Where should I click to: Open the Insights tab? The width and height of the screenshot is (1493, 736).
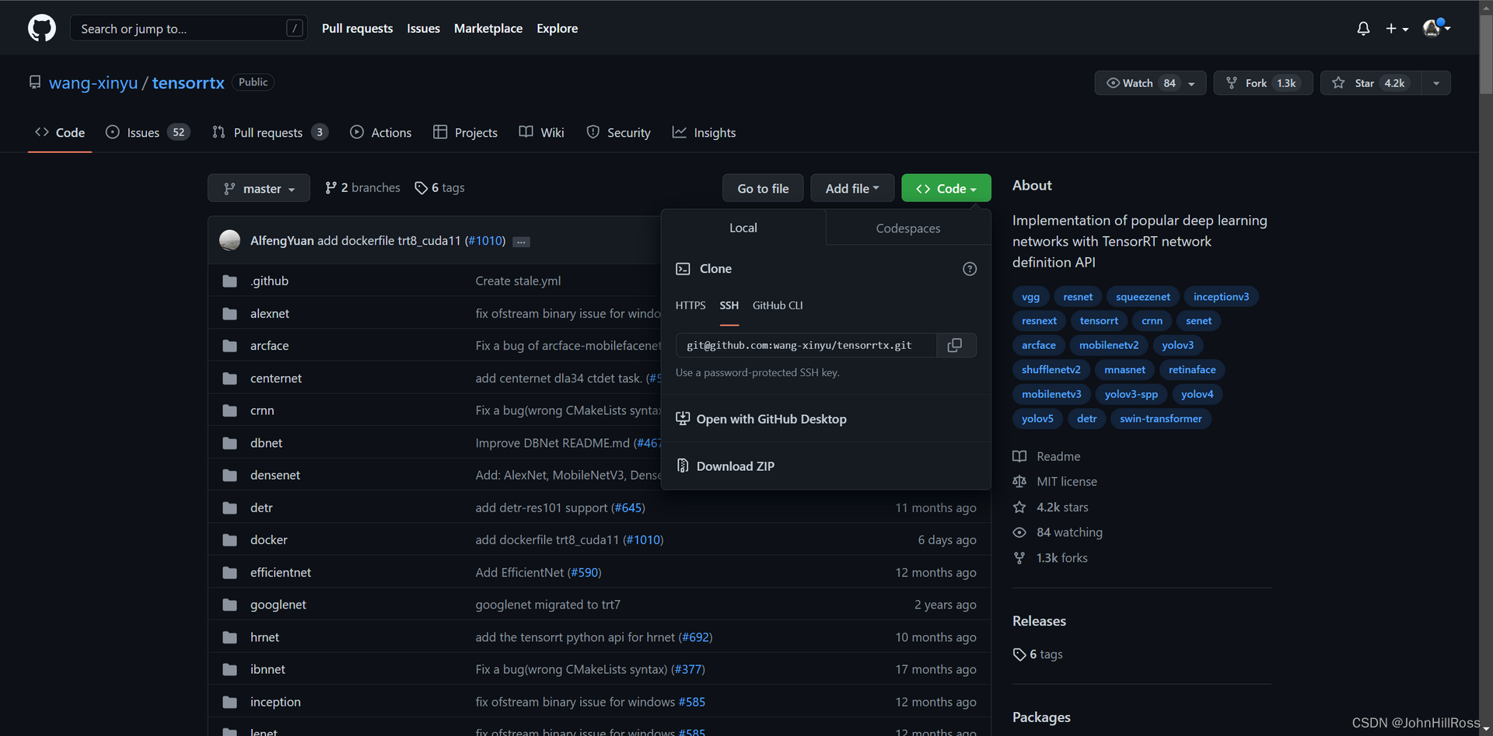click(705, 132)
